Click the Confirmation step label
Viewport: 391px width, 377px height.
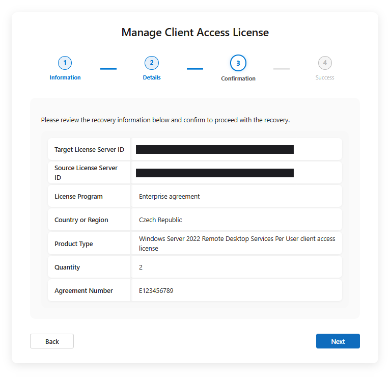click(x=238, y=78)
